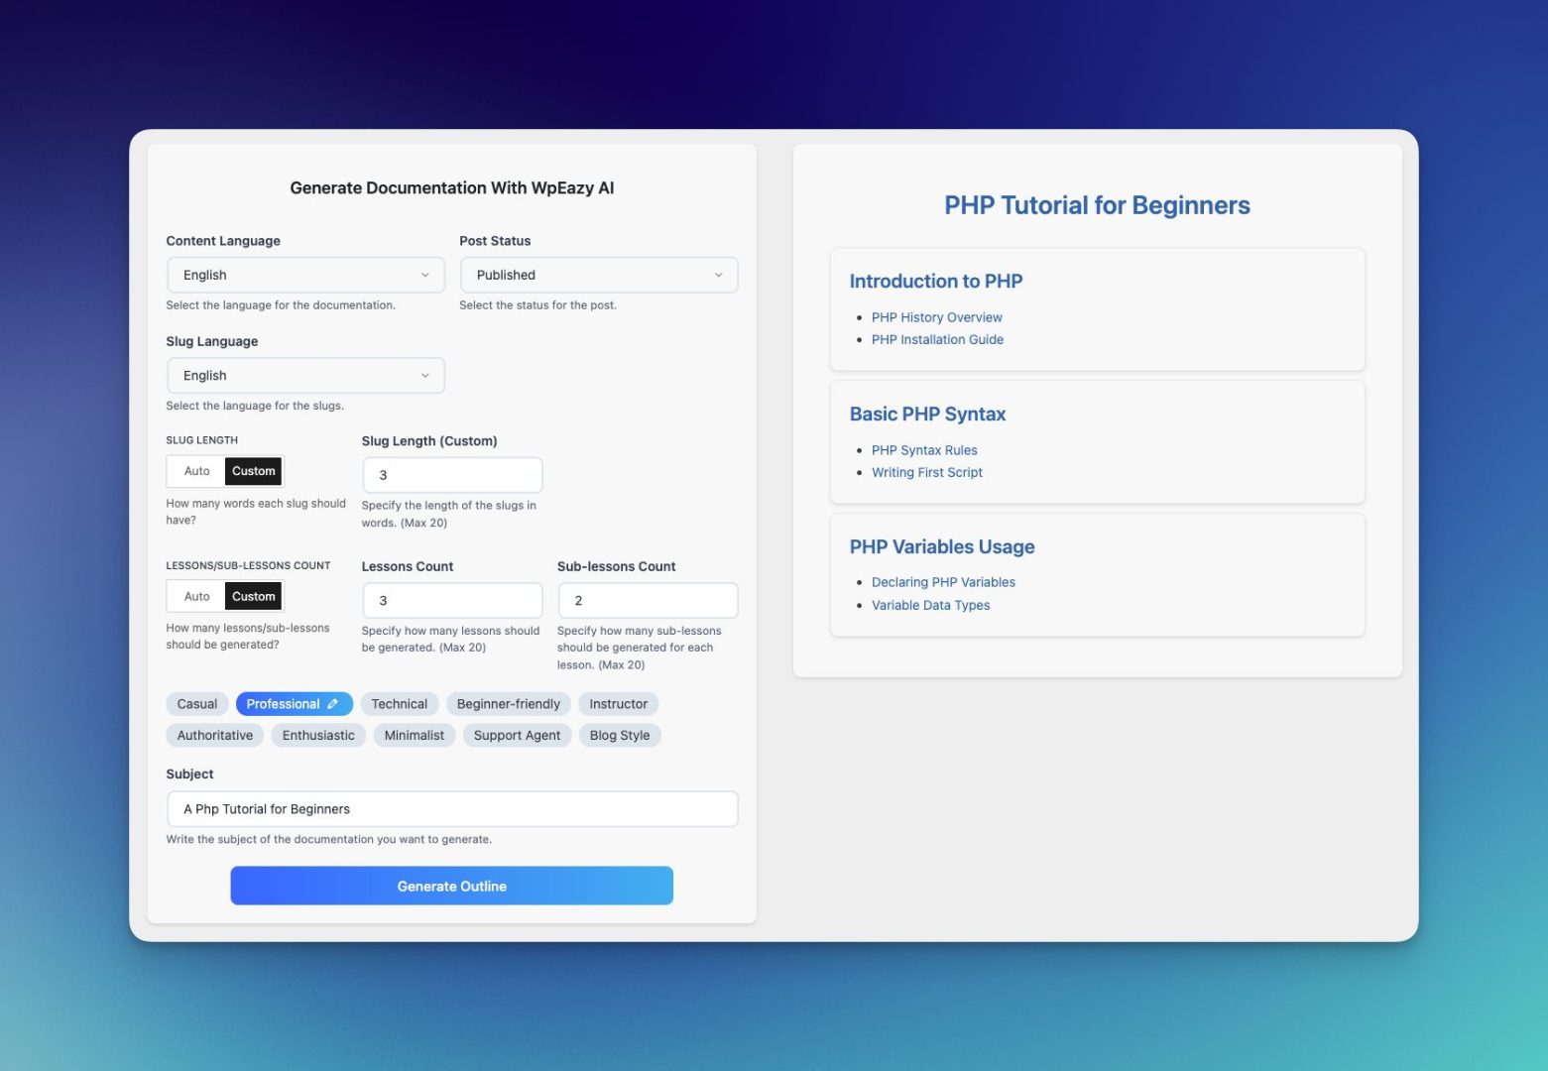Screen dimensions: 1548x1071
Task: Choose the Casual tone tag
Action: pyautogui.click(x=196, y=704)
